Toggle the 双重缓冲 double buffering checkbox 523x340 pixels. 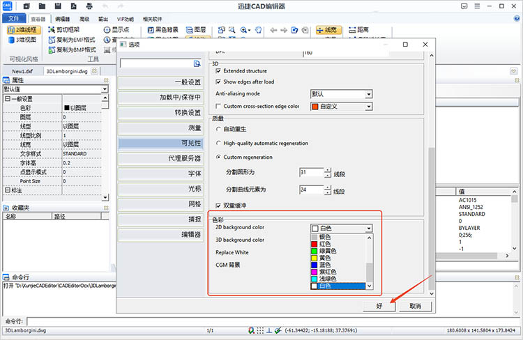(x=218, y=206)
